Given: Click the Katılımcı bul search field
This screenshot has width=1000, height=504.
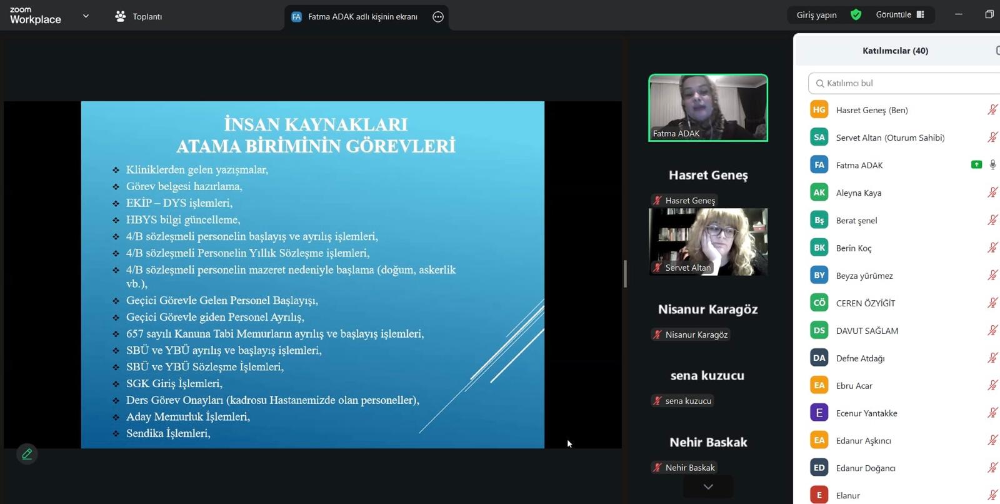Looking at the screenshot, I should (906, 83).
